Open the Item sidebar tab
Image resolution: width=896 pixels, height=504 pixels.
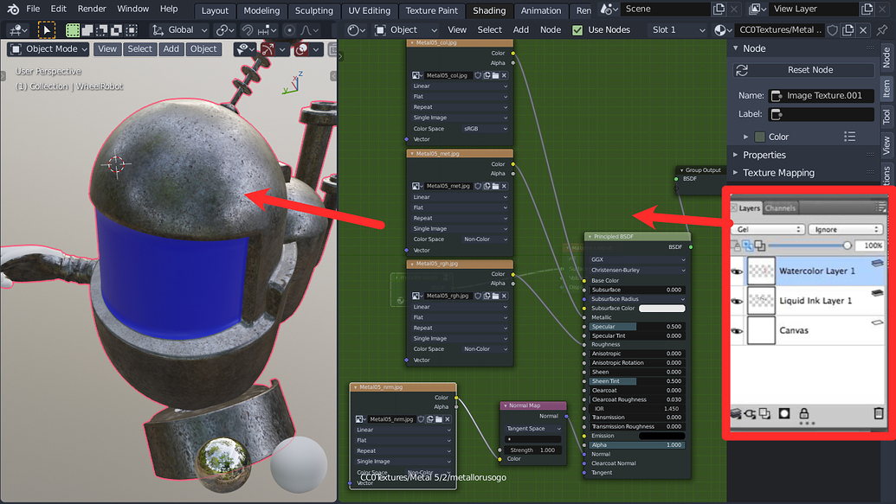(x=886, y=88)
